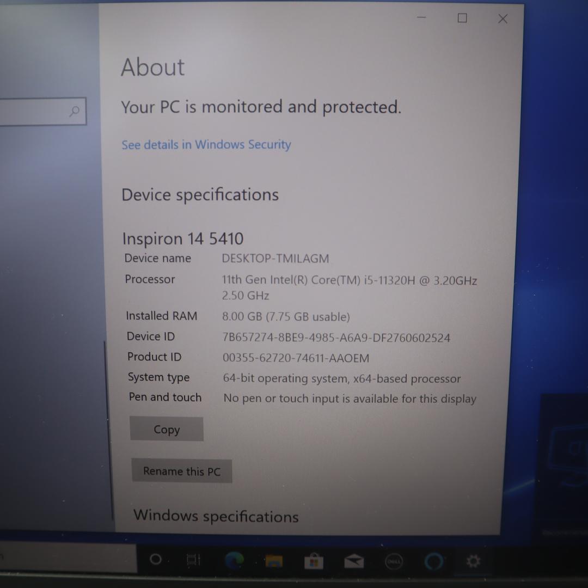The width and height of the screenshot is (588, 588).
Task: Open Cortana circle icon in taskbar
Action: tap(156, 560)
